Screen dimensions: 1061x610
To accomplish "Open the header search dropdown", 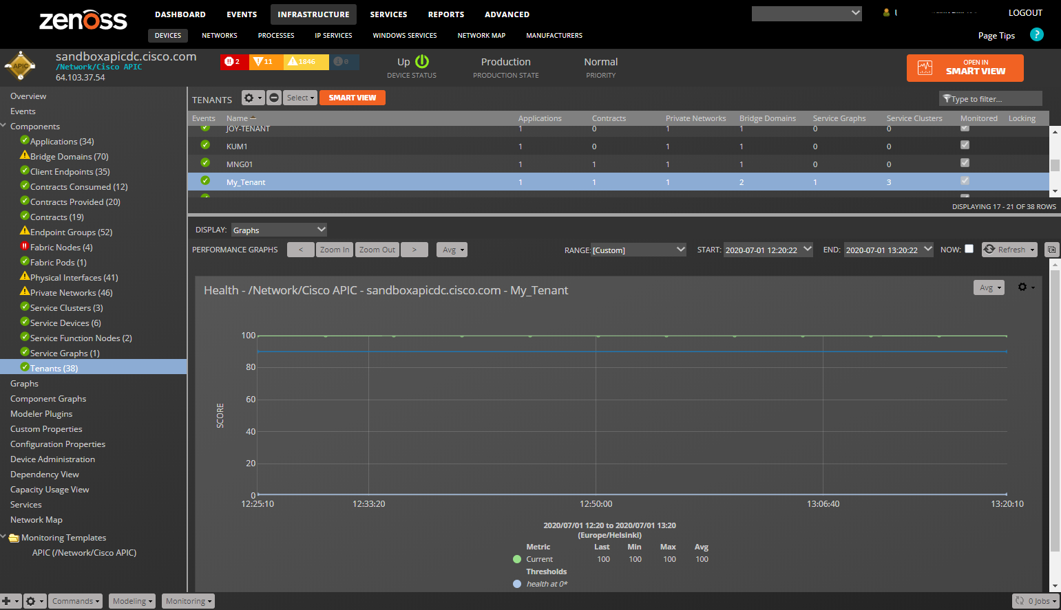I will tap(807, 13).
